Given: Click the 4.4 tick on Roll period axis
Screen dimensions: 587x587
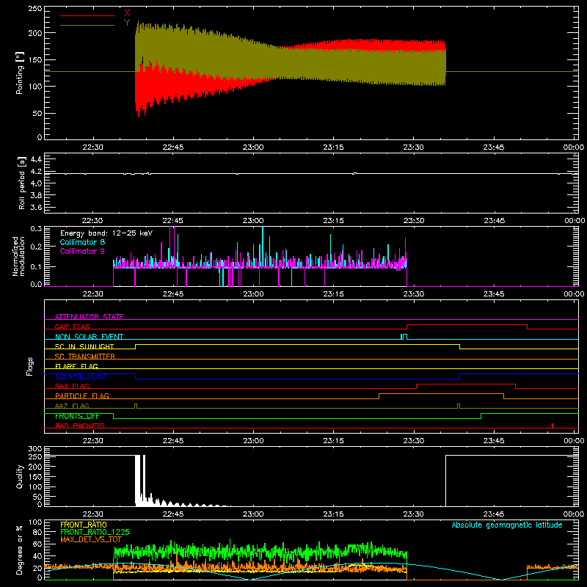Looking at the screenshot, I should coord(36,159).
